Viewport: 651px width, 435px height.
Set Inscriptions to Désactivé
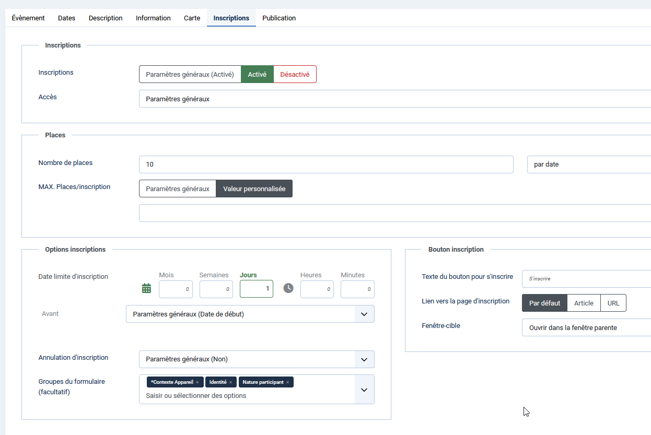295,74
